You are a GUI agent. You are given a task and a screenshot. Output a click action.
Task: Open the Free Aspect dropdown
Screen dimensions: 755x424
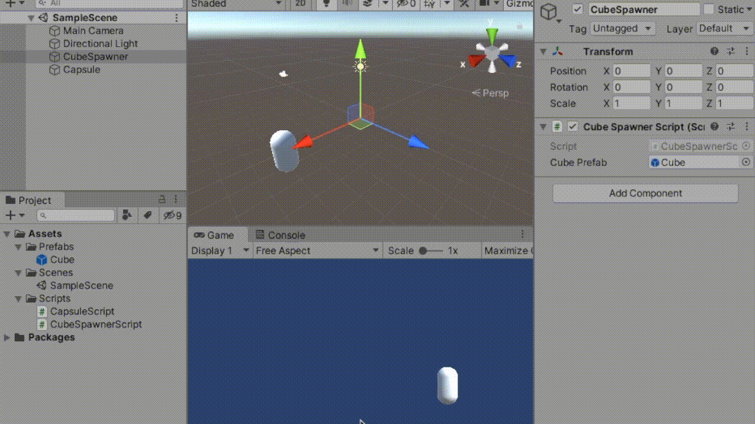point(317,251)
